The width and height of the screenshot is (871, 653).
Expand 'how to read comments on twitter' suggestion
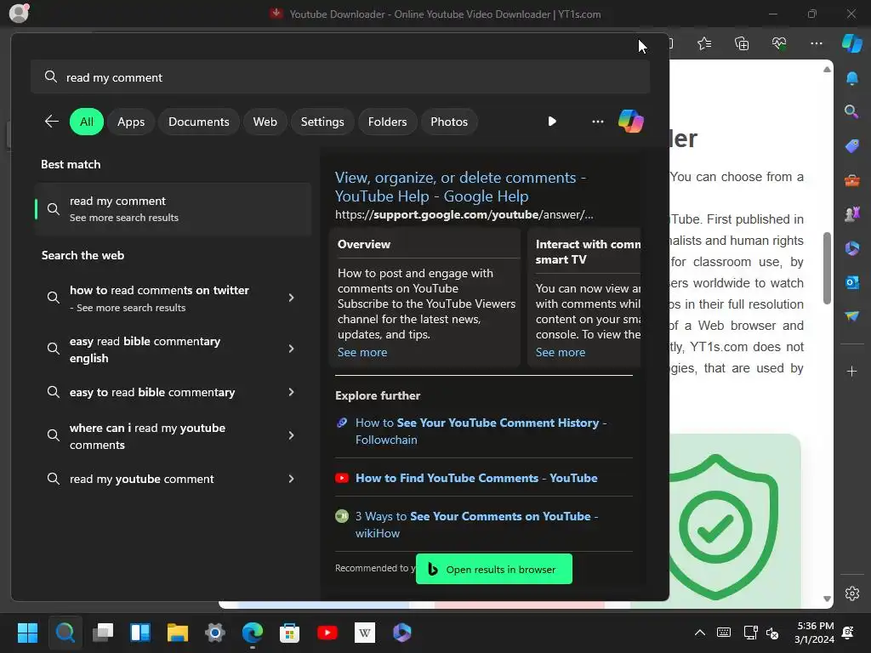291,298
